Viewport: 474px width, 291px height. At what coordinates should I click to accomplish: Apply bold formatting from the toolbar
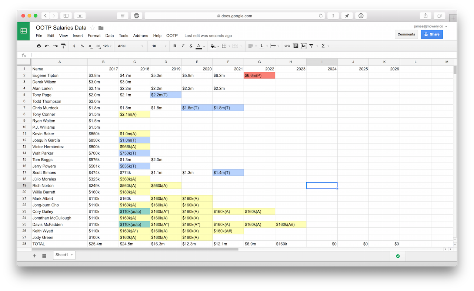174,46
